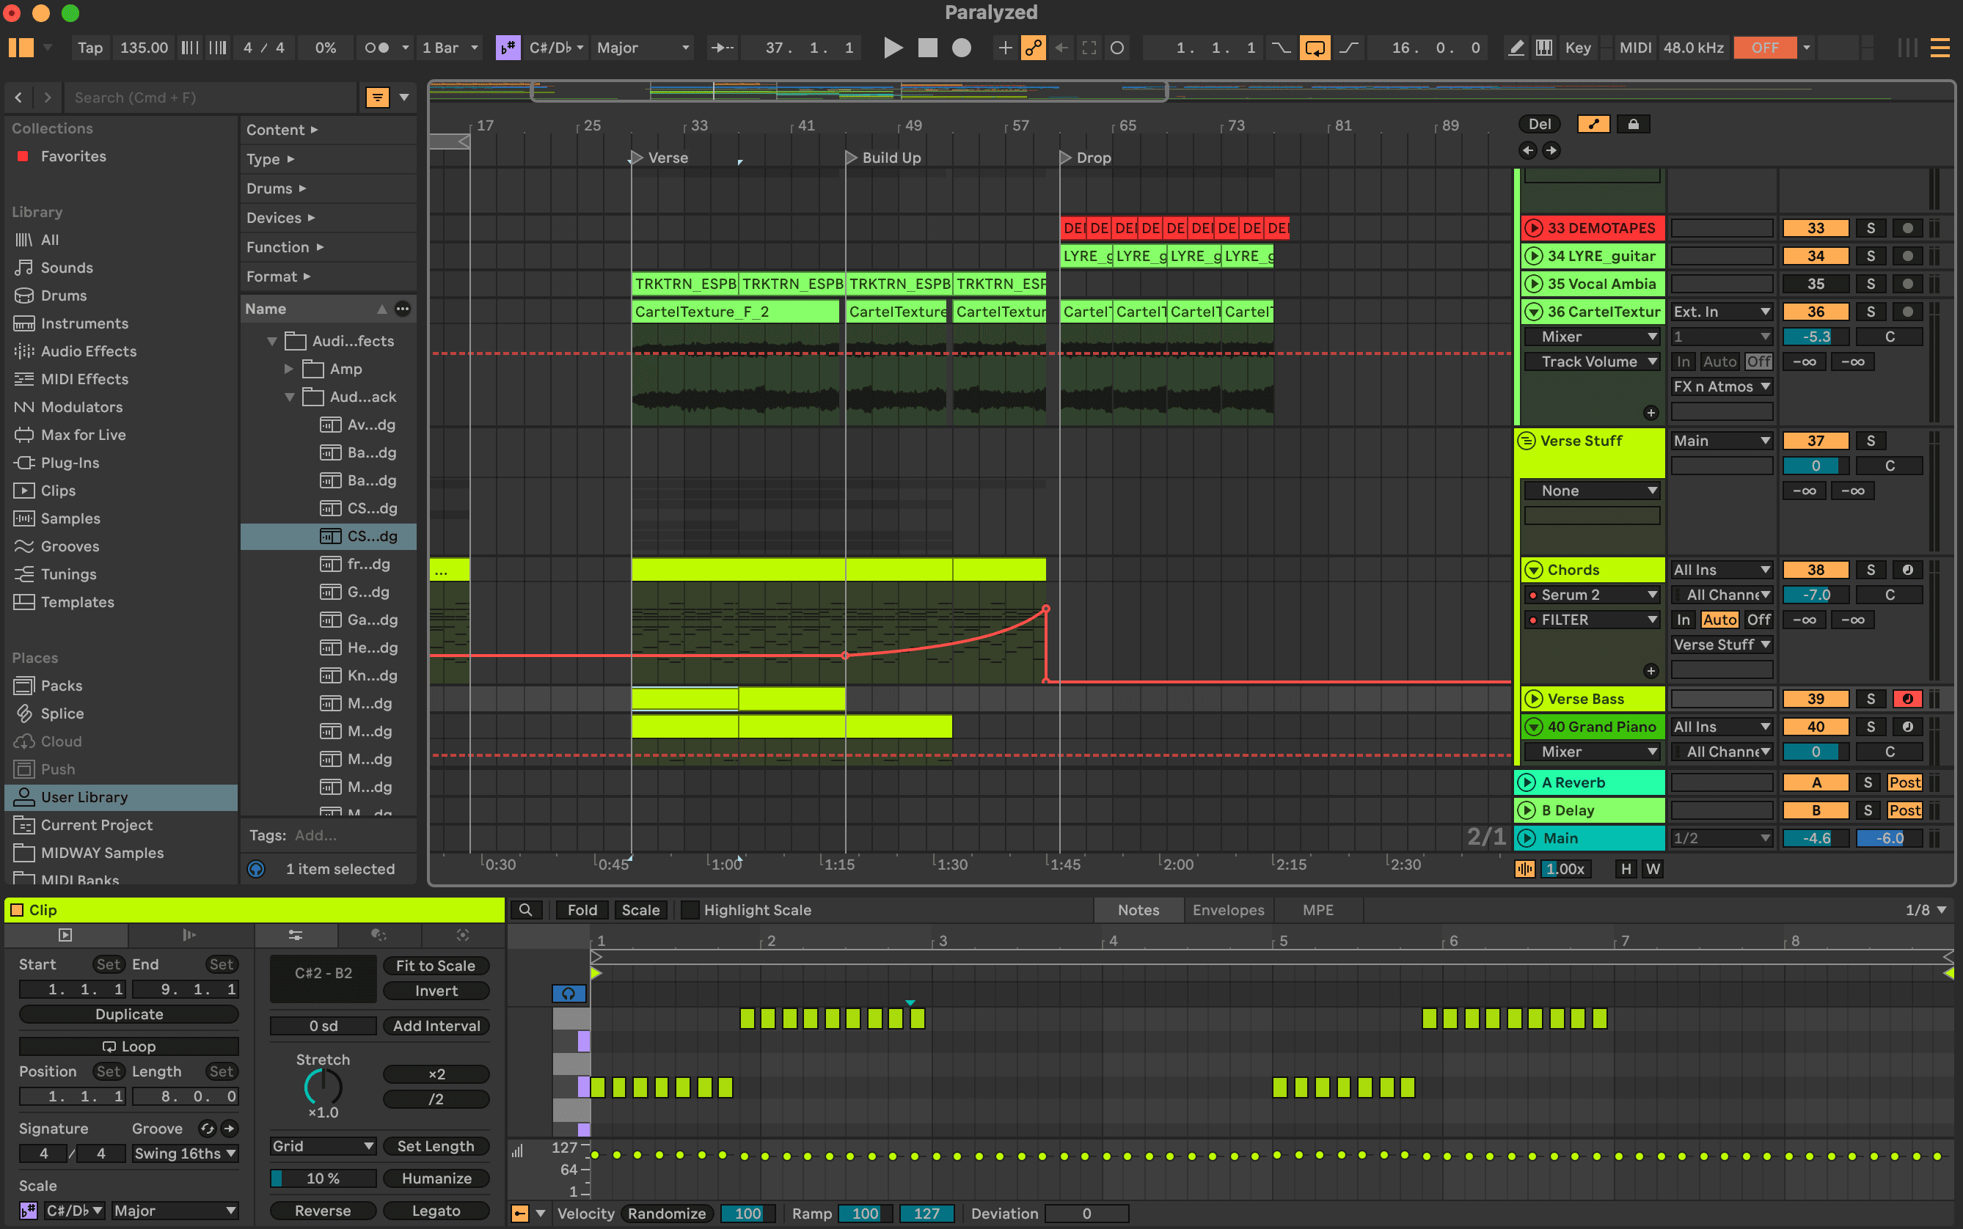
Task: Toggle A Reverb Post switch
Action: pyautogui.click(x=1904, y=782)
